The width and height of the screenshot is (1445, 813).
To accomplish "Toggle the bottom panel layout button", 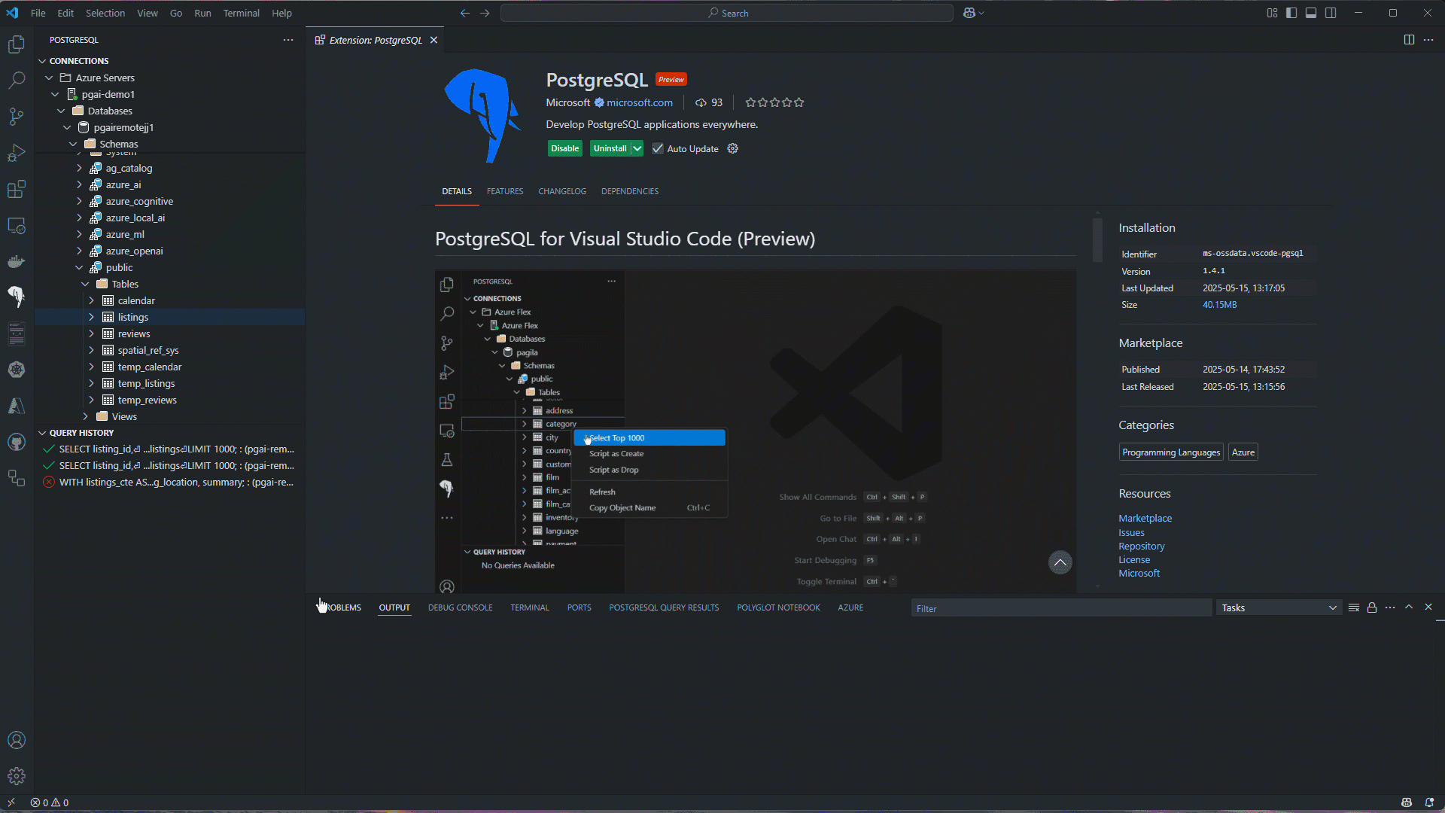I will pyautogui.click(x=1311, y=13).
